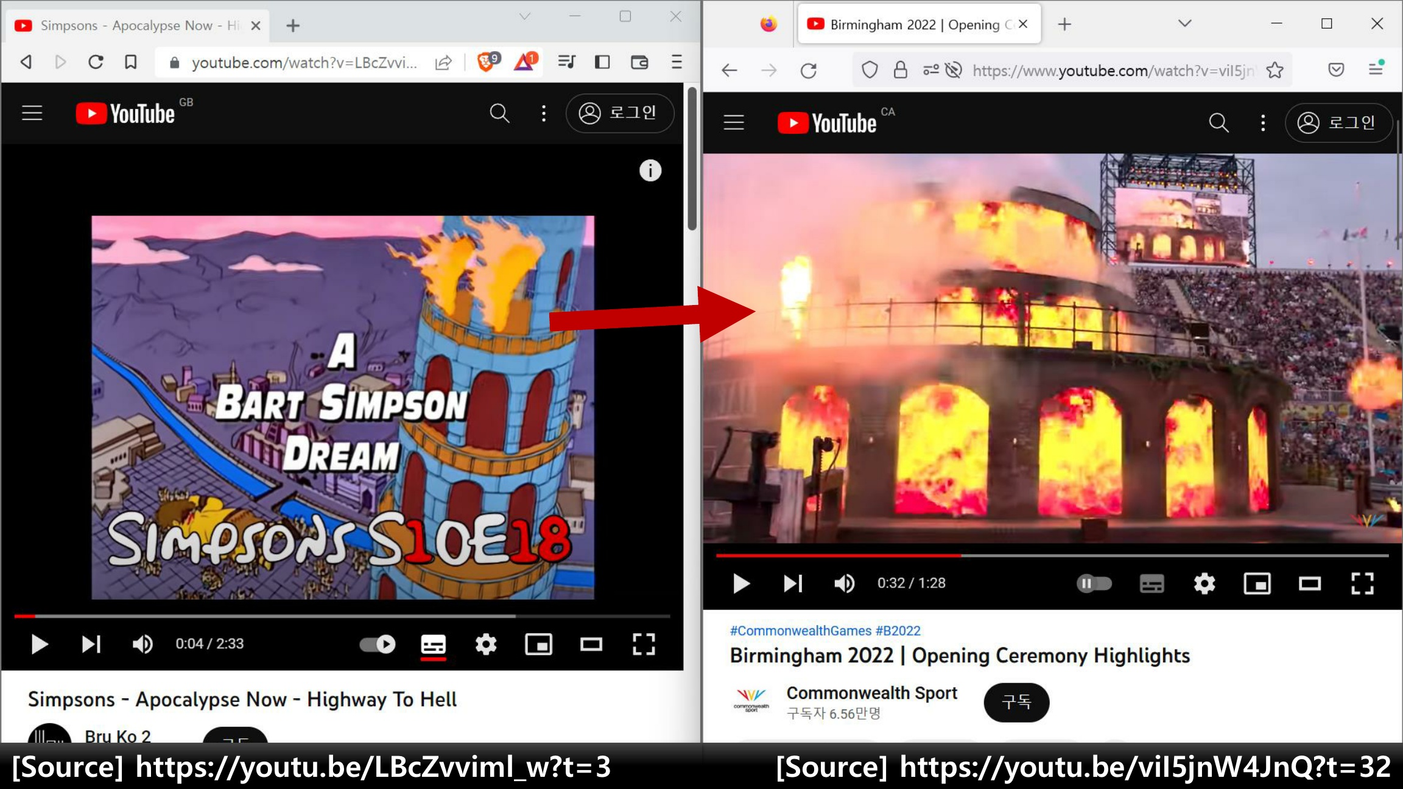Click Brave page vertical scrollbar
The image size is (1403, 789).
[692, 160]
